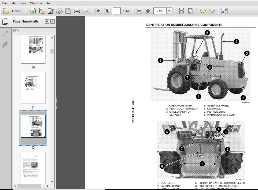Click the 'SEAT BELTS' legend text
This screenshot has width=258, height=190.
coord(168,183)
